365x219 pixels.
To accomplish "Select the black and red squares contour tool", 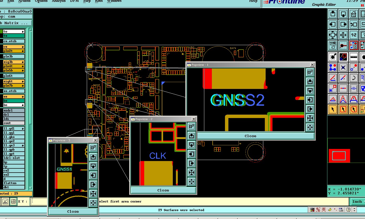I will (343, 56).
